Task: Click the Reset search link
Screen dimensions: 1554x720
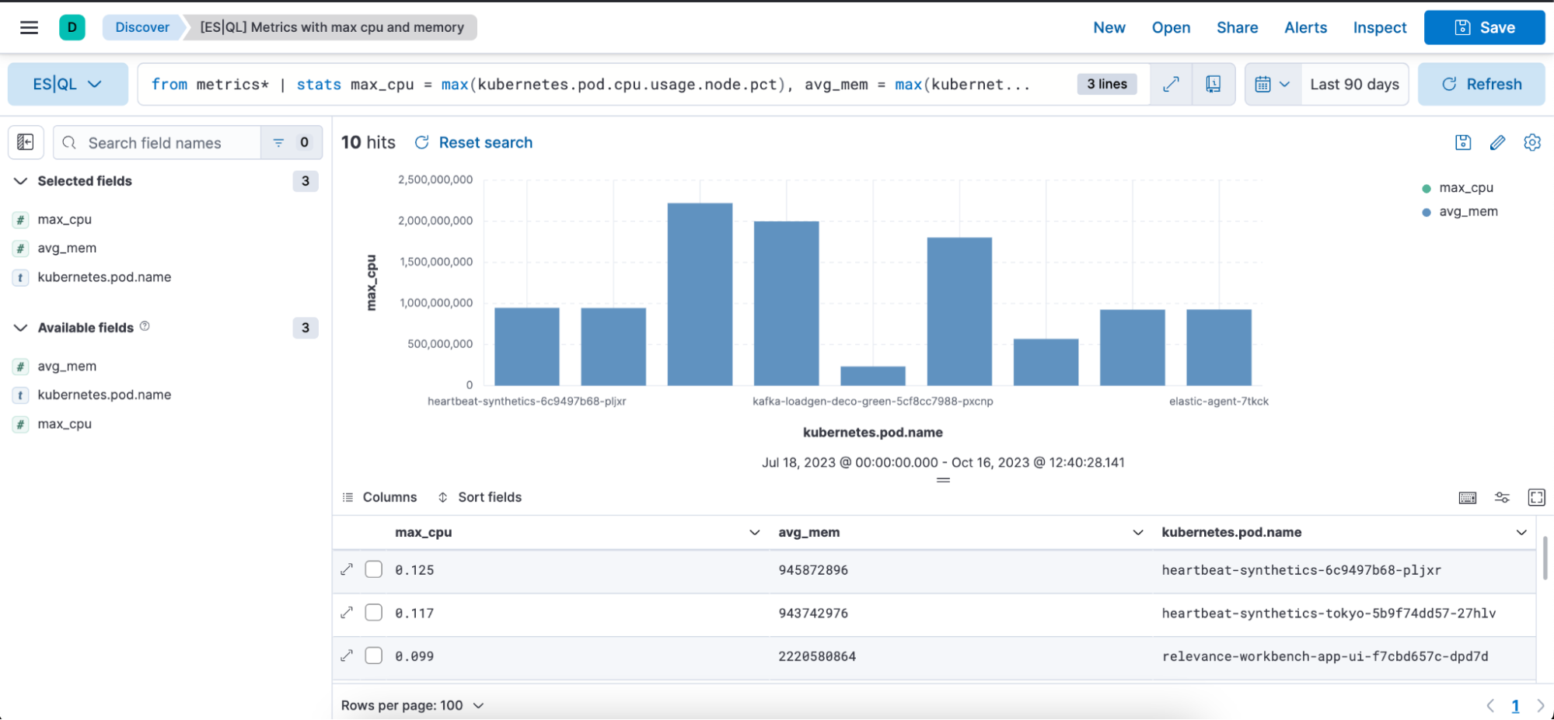Action: coord(485,142)
